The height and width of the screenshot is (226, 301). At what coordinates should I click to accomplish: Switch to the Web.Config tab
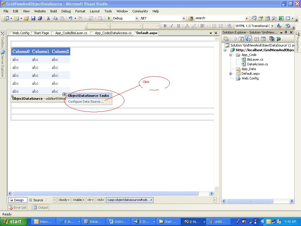[x=21, y=33]
